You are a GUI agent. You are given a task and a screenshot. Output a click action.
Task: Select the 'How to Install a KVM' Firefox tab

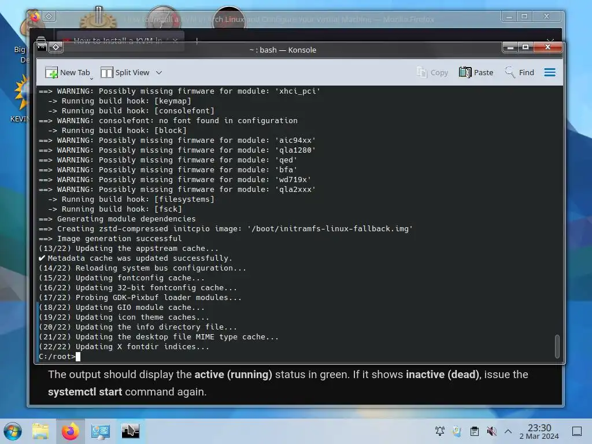pos(117,40)
